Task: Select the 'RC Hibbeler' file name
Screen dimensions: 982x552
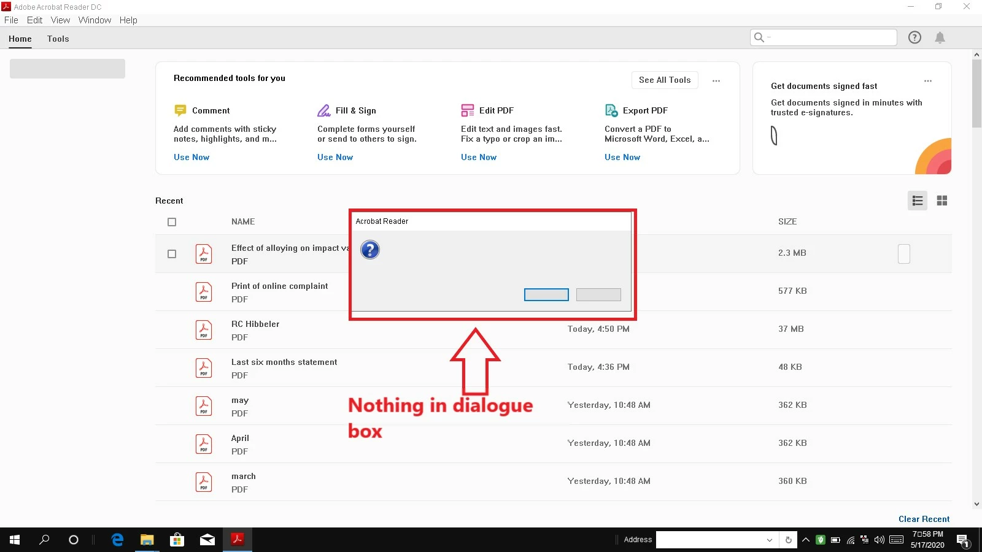Action: [255, 324]
